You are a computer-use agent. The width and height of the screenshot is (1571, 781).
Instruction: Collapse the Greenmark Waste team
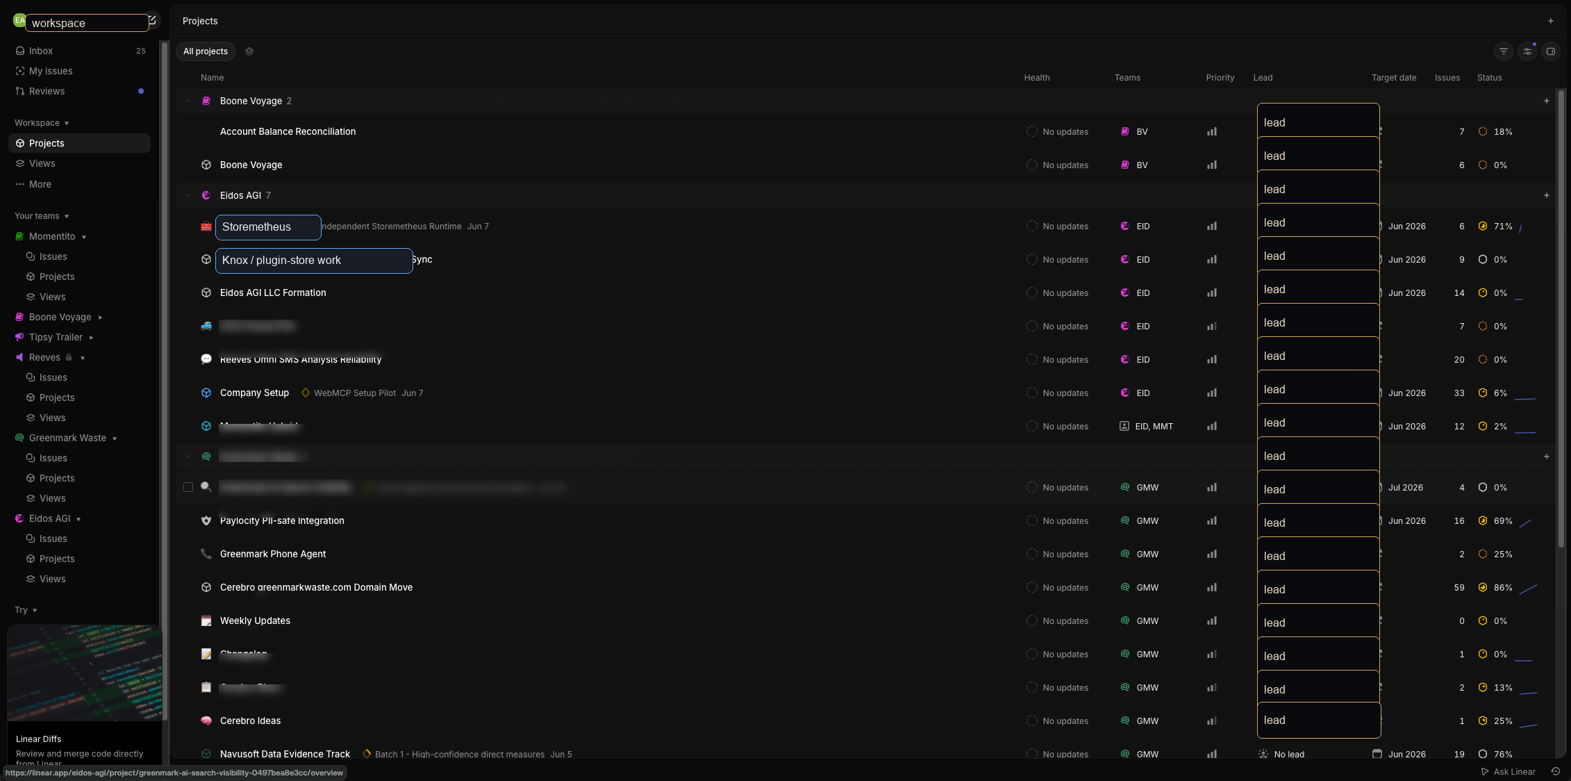tap(115, 438)
